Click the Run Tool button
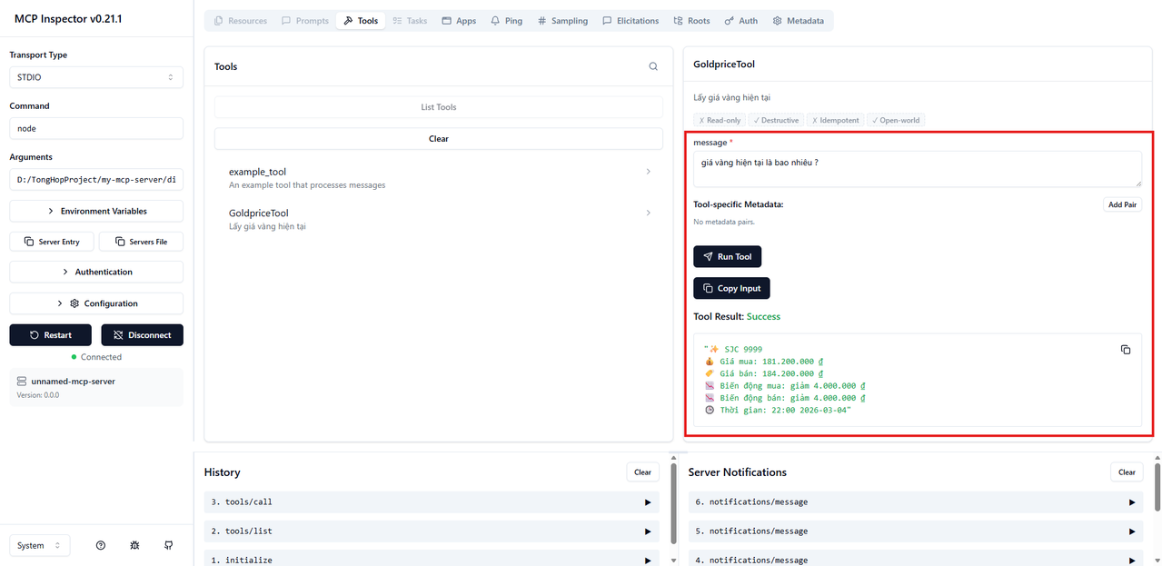The width and height of the screenshot is (1162, 566). 727,256
